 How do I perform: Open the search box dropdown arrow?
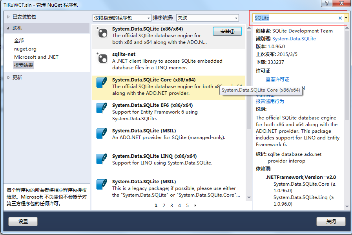click(x=346, y=18)
